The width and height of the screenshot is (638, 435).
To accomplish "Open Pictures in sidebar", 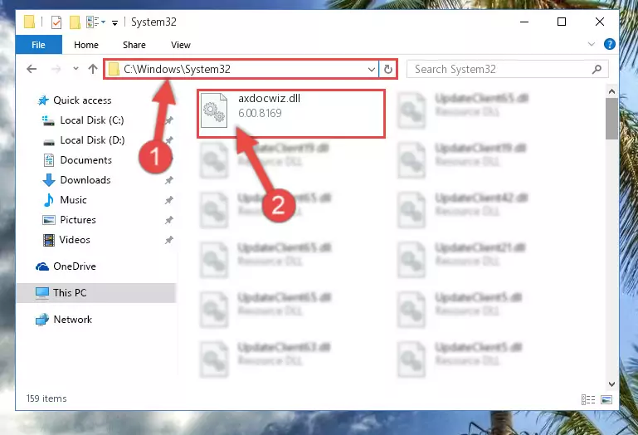I will pyautogui.click(x=78, y=220).
